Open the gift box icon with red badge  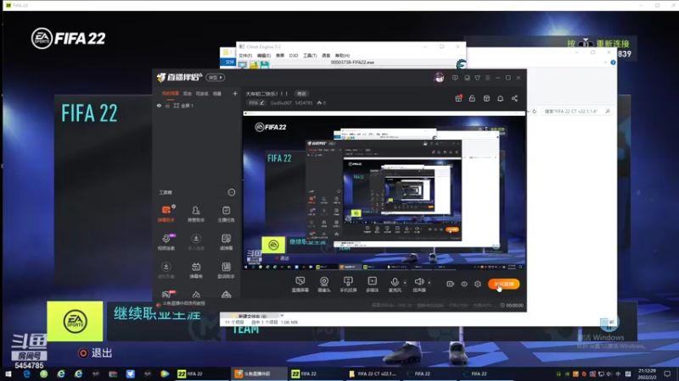pos(458,98)
